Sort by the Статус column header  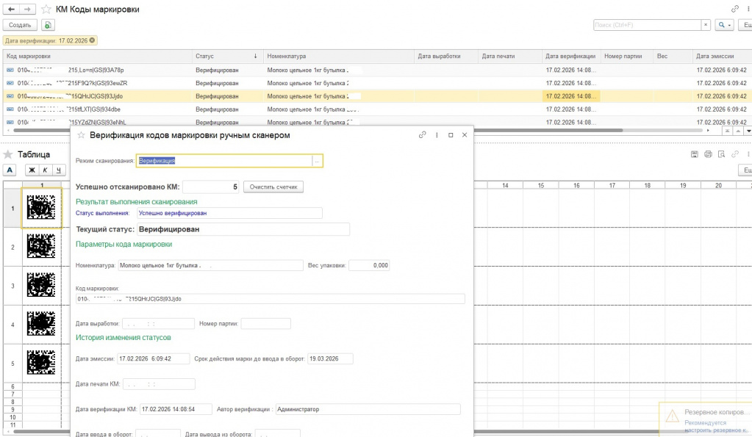point(226,56)
